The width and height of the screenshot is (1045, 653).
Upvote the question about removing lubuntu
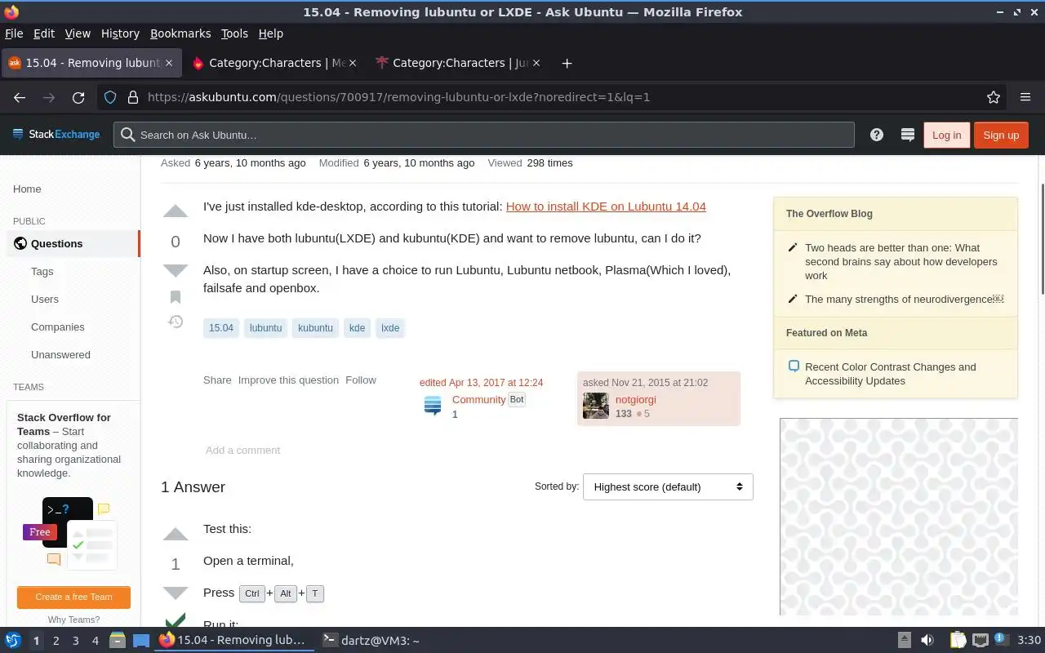[x=176, y=211]
